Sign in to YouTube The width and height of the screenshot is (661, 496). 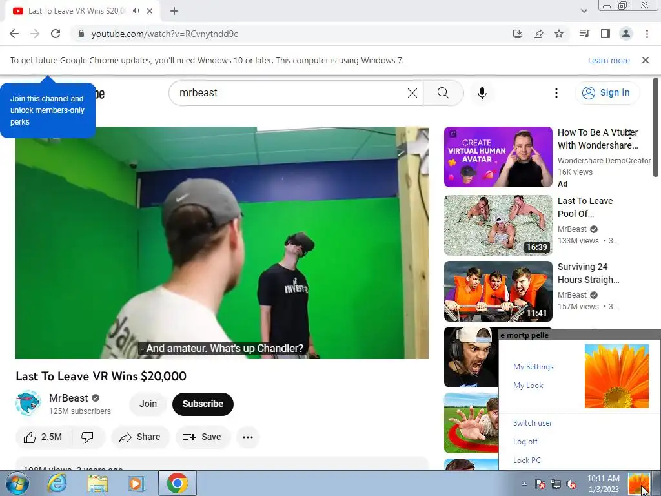pyautogui.click(x=607, y=93)
